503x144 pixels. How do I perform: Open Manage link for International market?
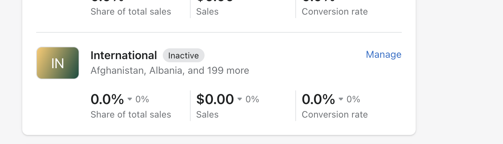pos(383,55)
